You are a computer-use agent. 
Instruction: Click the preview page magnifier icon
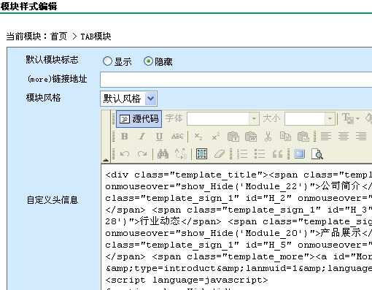(317, 154)
